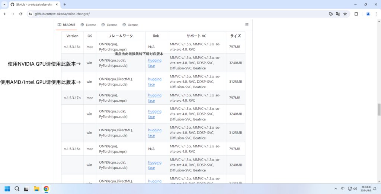
Task: Click the Version column header
Action: pos(73,36)
